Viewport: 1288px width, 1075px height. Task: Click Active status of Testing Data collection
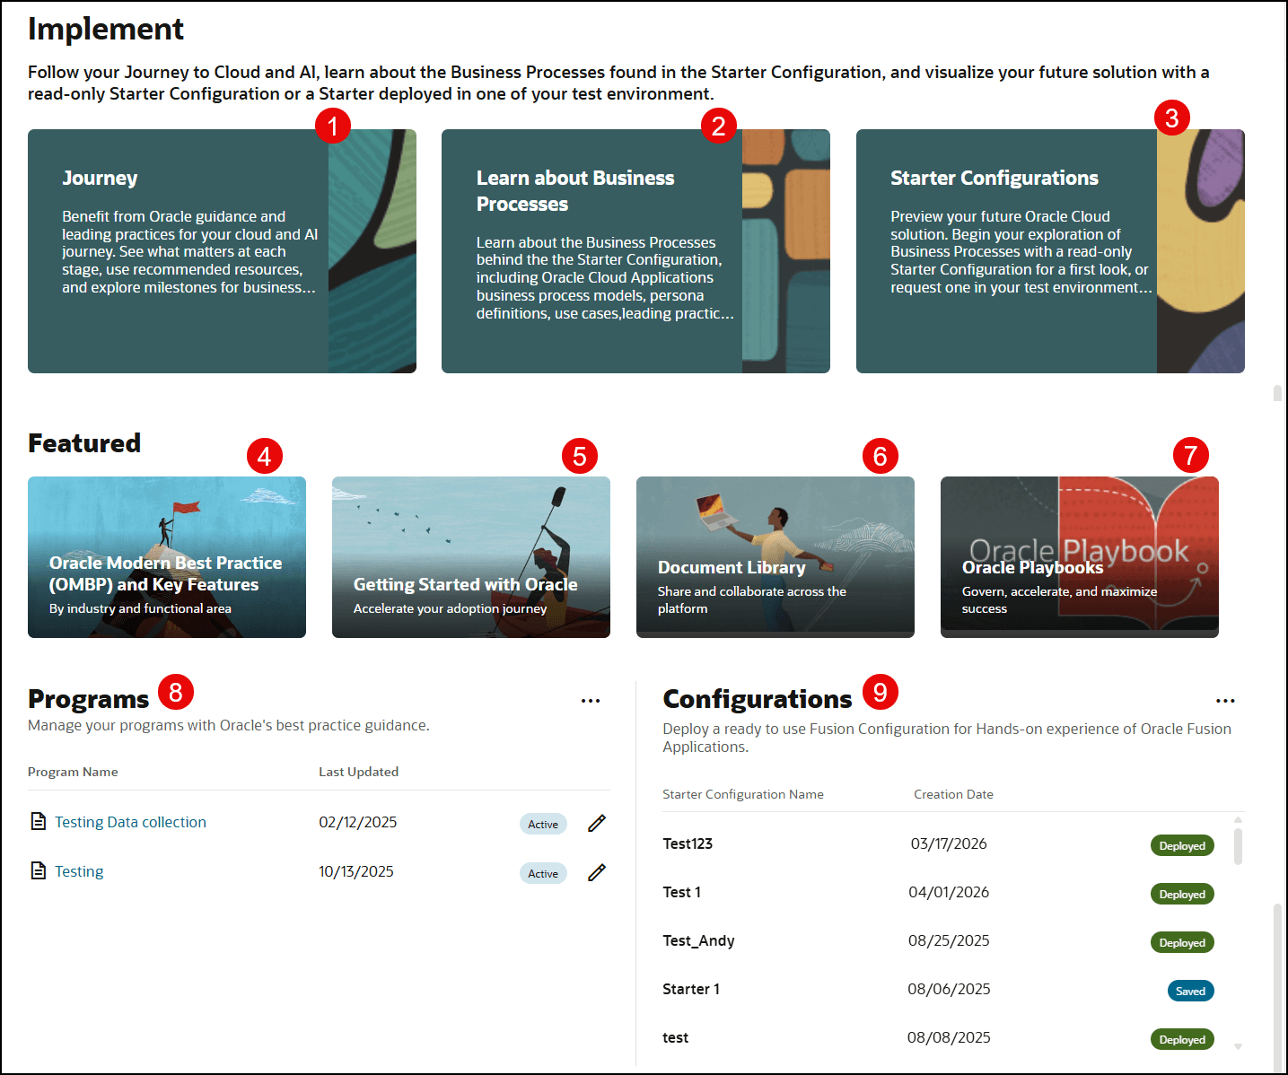(543, 824)
